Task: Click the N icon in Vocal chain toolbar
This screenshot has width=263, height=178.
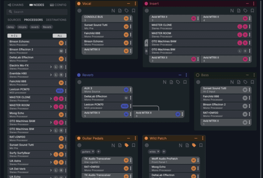Action: coord(113,11)
